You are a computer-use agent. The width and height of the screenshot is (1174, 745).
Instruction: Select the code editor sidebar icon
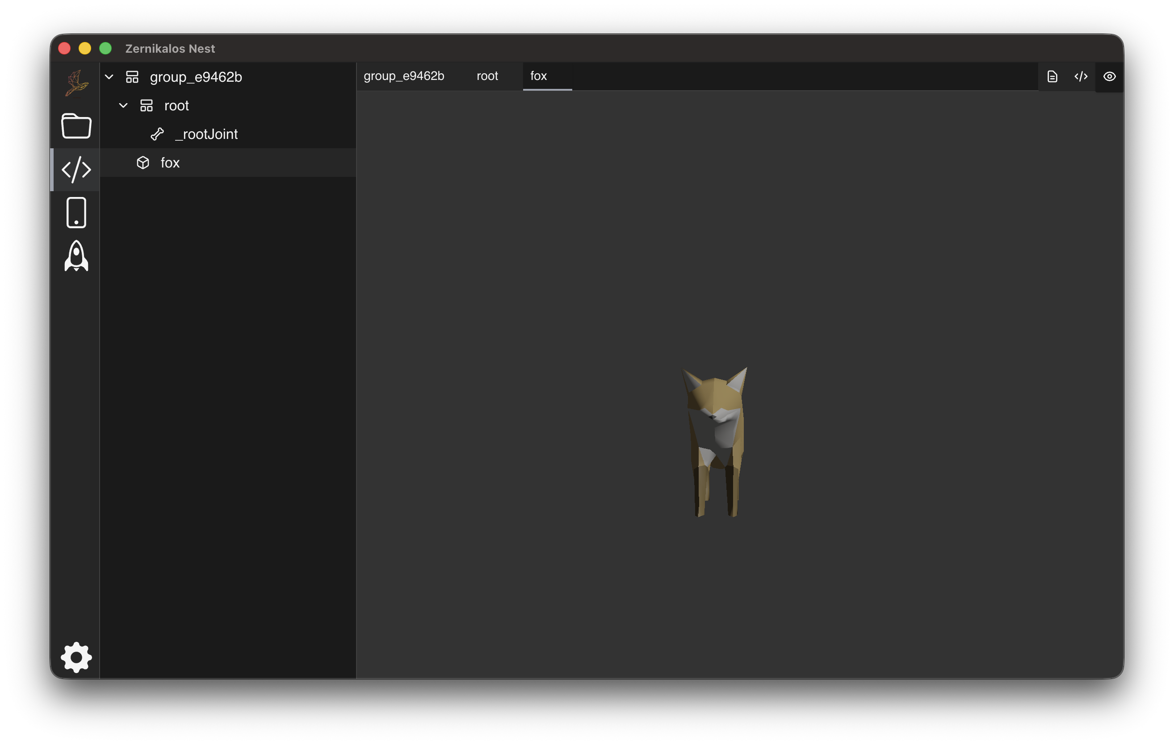[76, 169]
